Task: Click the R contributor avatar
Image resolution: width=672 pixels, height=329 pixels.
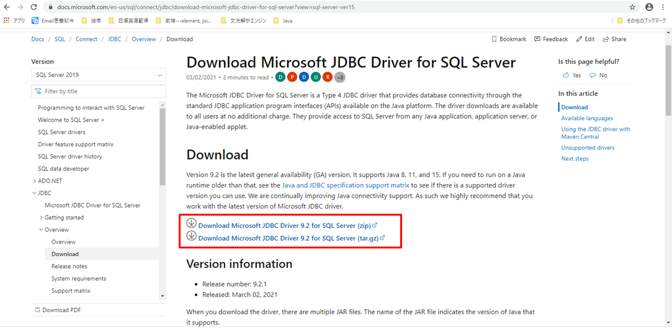Action: (x=328, y=77)
